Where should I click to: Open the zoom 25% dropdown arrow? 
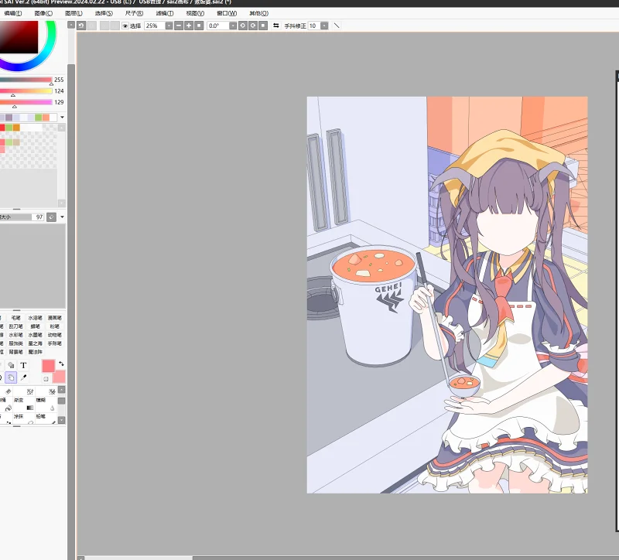coord(169,26)
